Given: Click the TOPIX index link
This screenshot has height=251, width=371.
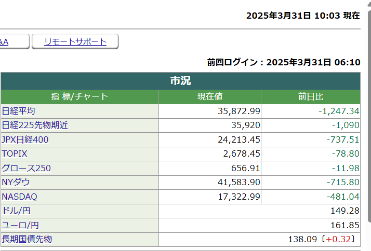Looking at the screenshot, I should pyautogui.click(x=15, y=154).
